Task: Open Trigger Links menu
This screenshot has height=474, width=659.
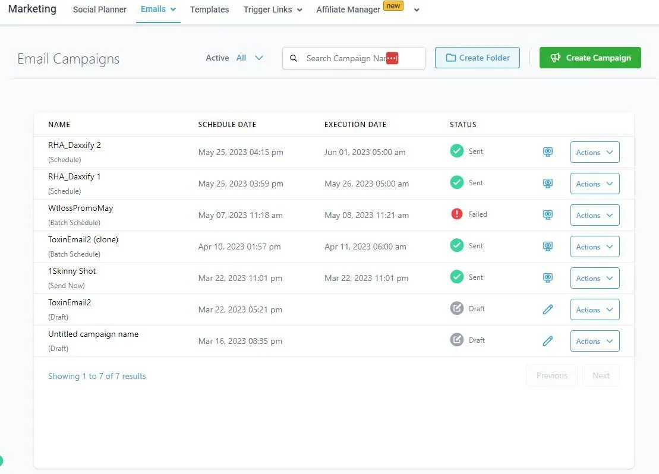Action: click(x=273, y=10)
